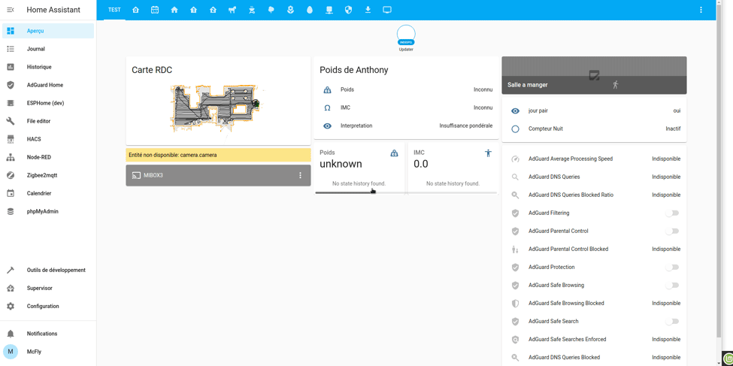
Task: Open the Compteur Nuit entity row
Action: (x=594, y=129)
